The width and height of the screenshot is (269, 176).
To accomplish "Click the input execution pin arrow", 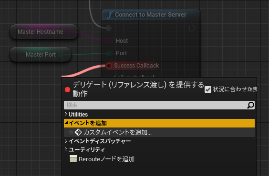I will [109, 28].
